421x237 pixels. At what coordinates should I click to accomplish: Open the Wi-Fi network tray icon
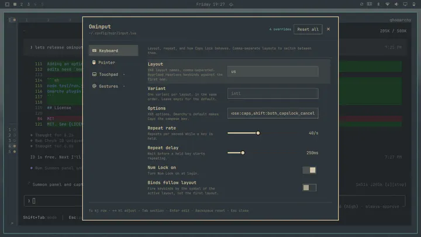pos(387,4)
